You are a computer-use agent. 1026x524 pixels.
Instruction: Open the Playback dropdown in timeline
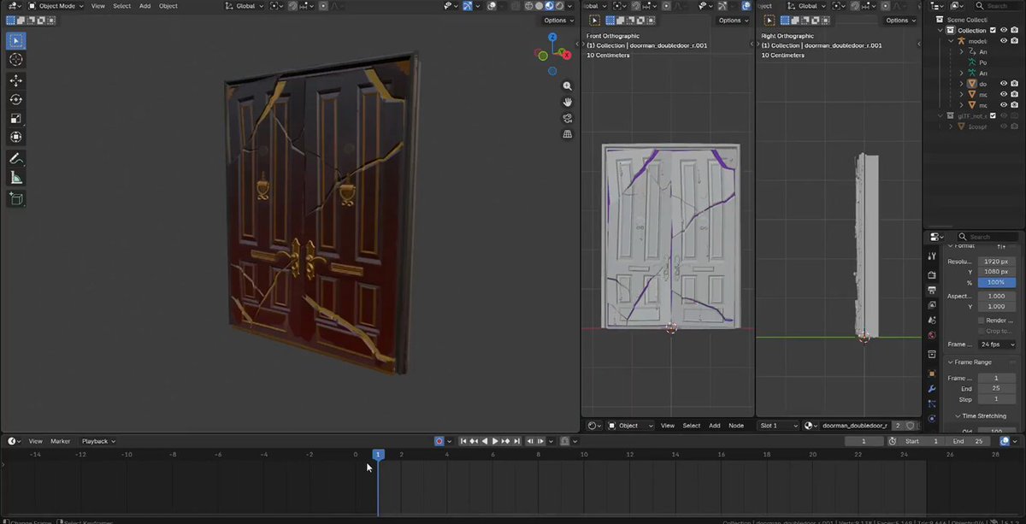tap(98, 441)
